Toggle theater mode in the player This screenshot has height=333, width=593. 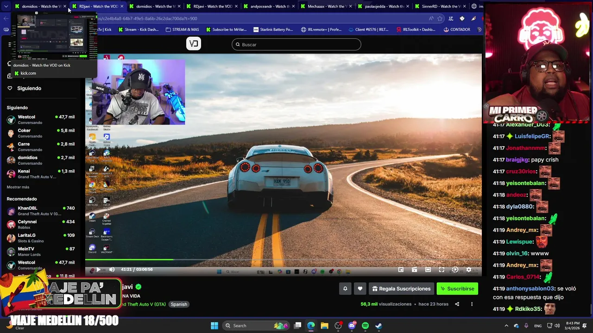click(x=428, y=270)
